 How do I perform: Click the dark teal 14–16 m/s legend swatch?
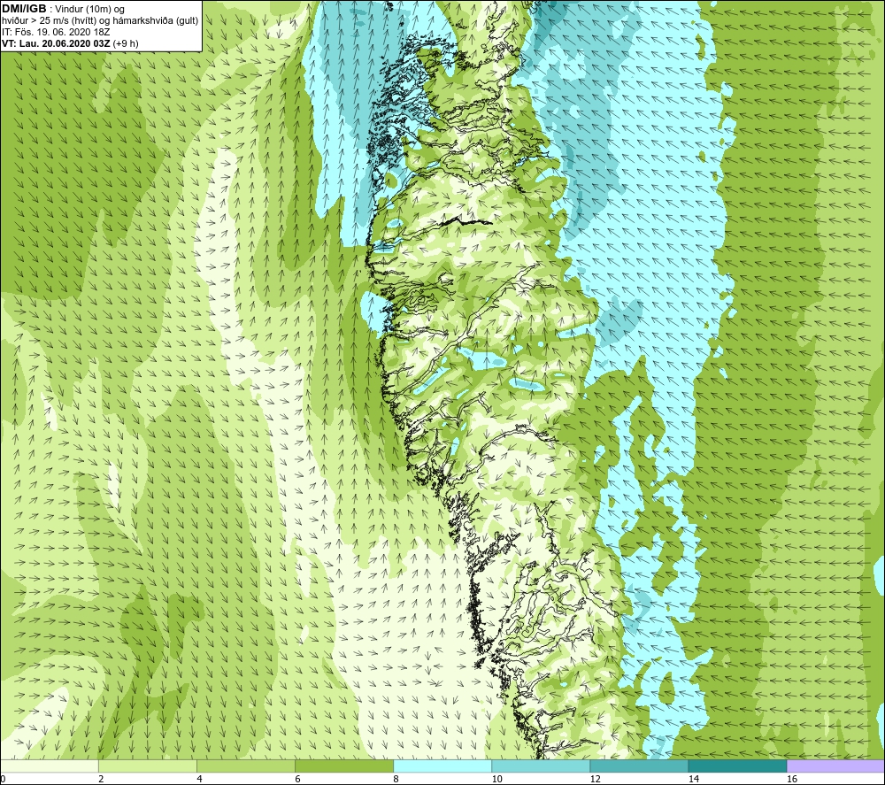pos(737,766)
